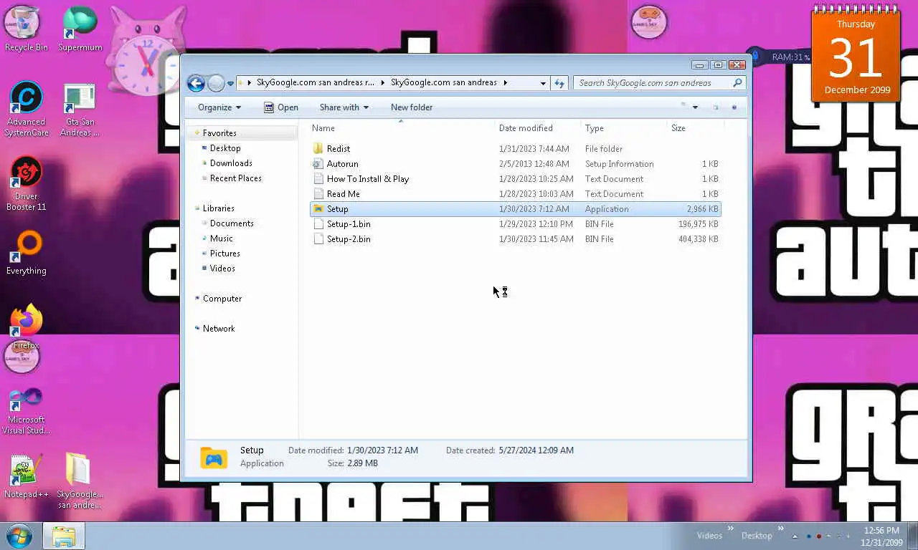The width and height of the screenshot is (918, 550).
Task: Click the refresh button beside address bar
Action: 559,83
